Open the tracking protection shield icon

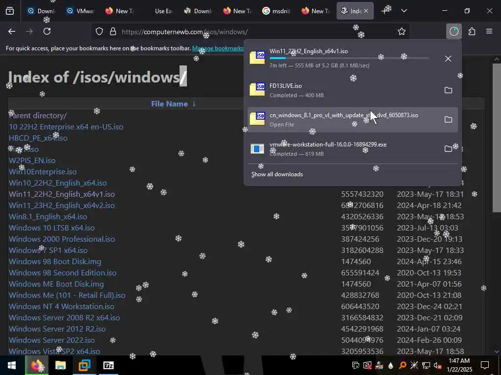(x=99, y=32)
